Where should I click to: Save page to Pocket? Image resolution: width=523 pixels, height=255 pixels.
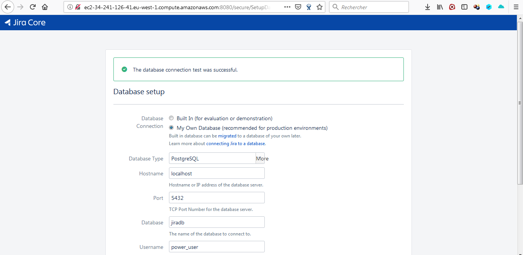click(298, 7)
